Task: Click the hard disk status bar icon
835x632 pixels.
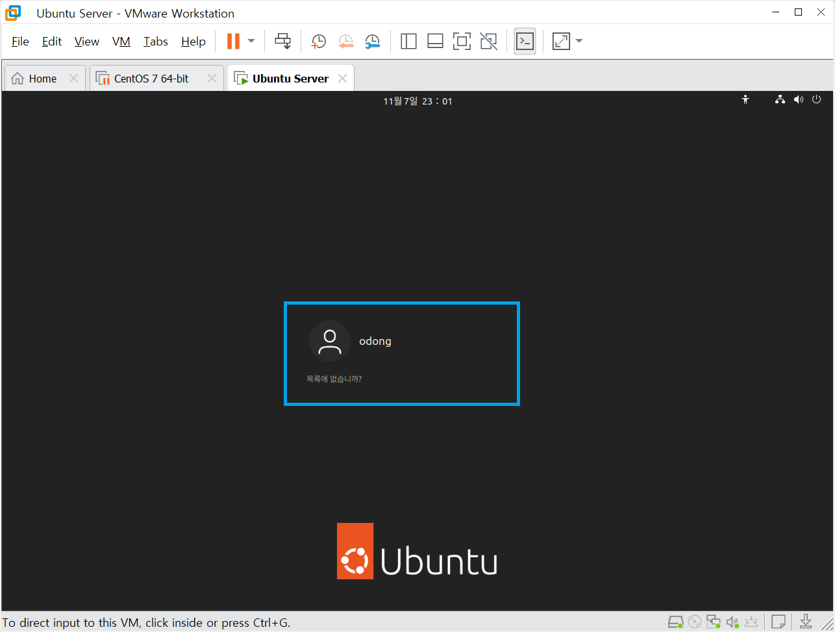Action: [x=676, y=622]
